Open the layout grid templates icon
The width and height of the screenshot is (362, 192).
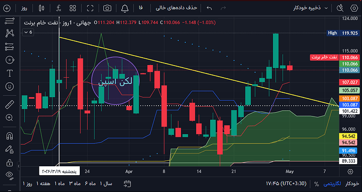click(73, 8)
